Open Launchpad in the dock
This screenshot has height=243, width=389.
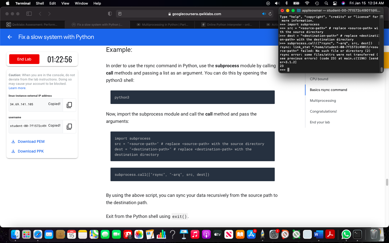(26, 234)
